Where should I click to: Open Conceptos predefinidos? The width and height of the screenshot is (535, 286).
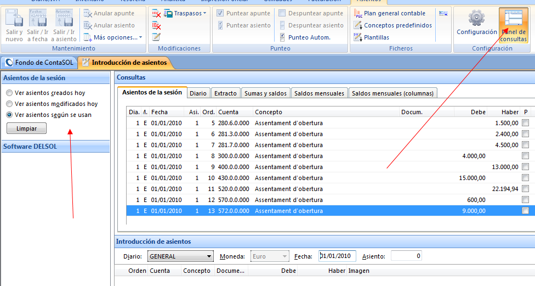[x=397, y=25]
